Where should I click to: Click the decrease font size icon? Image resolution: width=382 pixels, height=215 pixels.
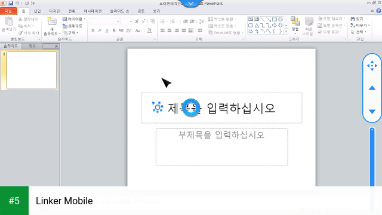click(143, 21)
